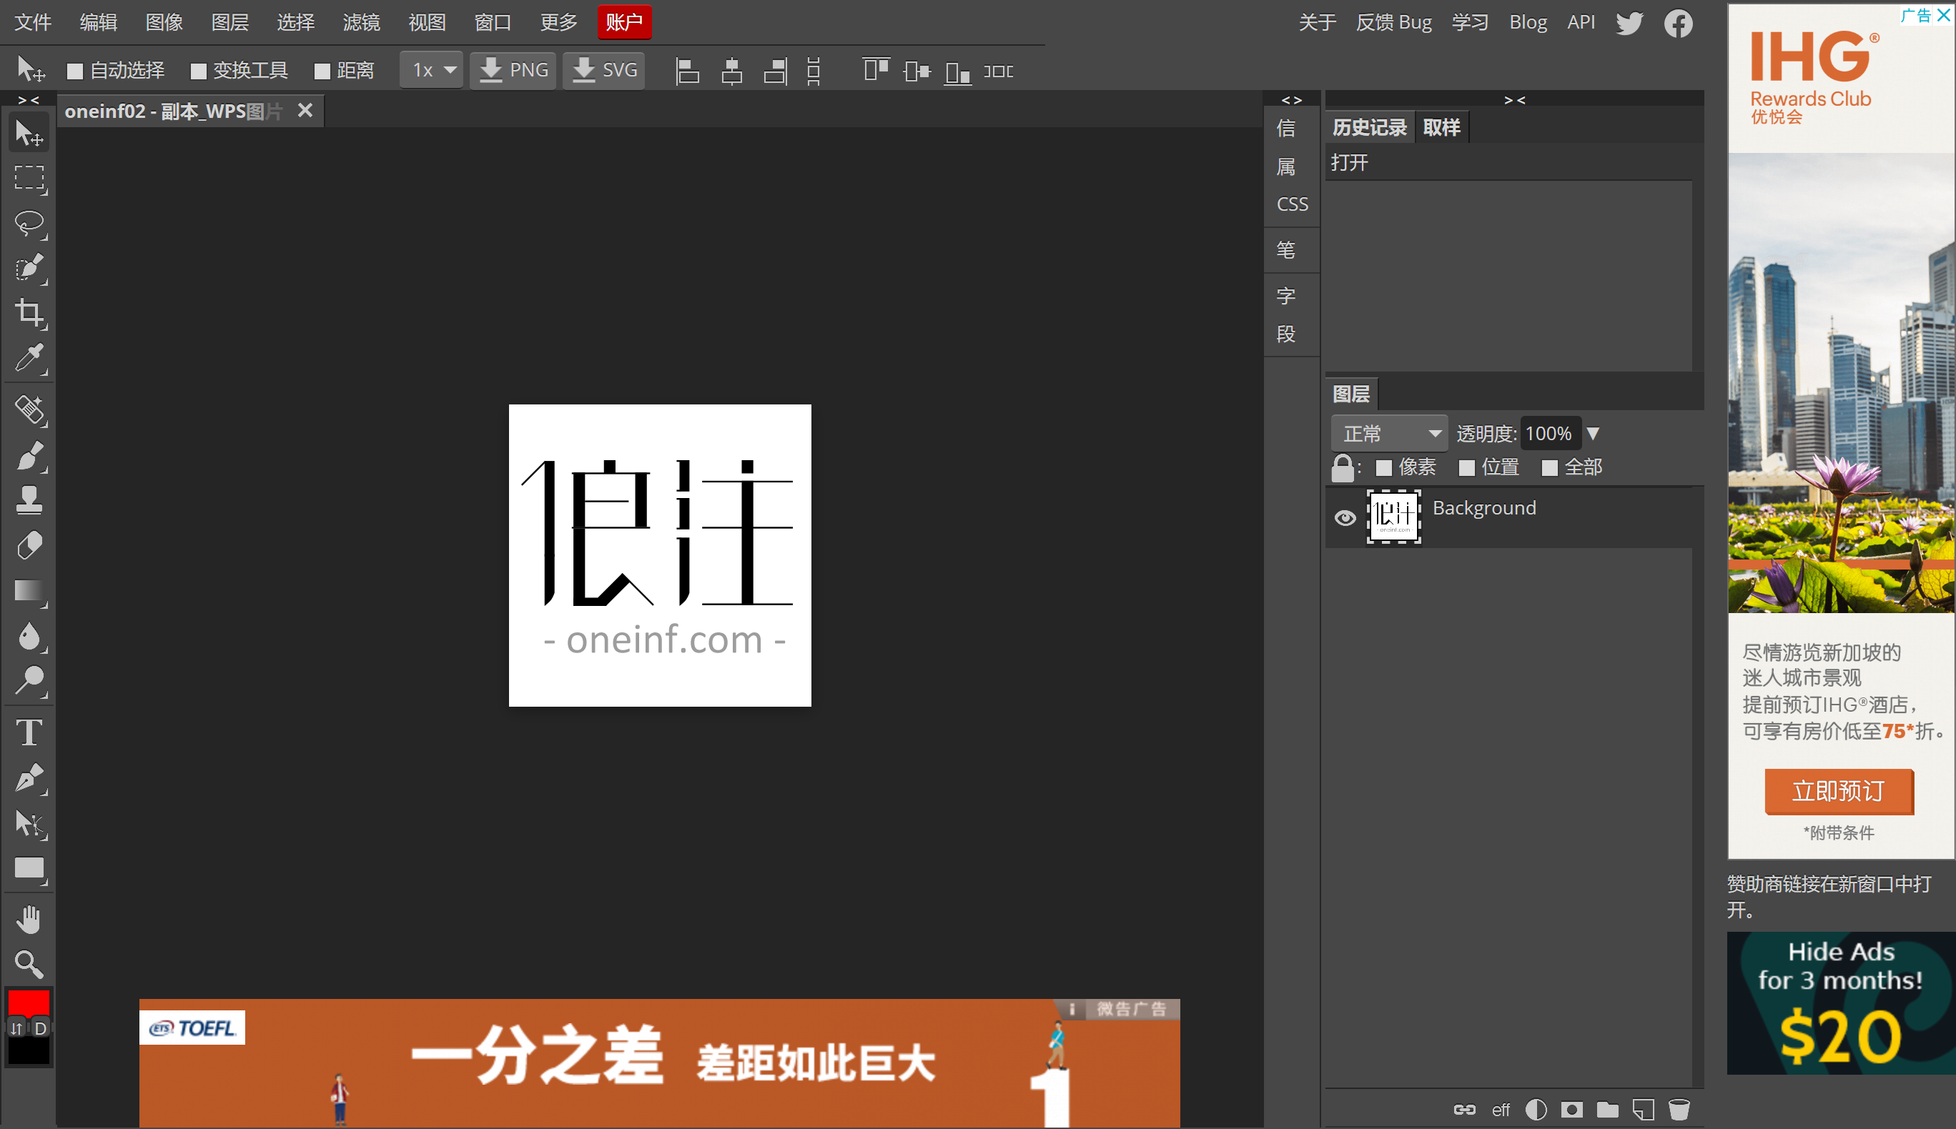Hide the Background layer eye icon
1956x1129 pixels.
[1345, 517]
